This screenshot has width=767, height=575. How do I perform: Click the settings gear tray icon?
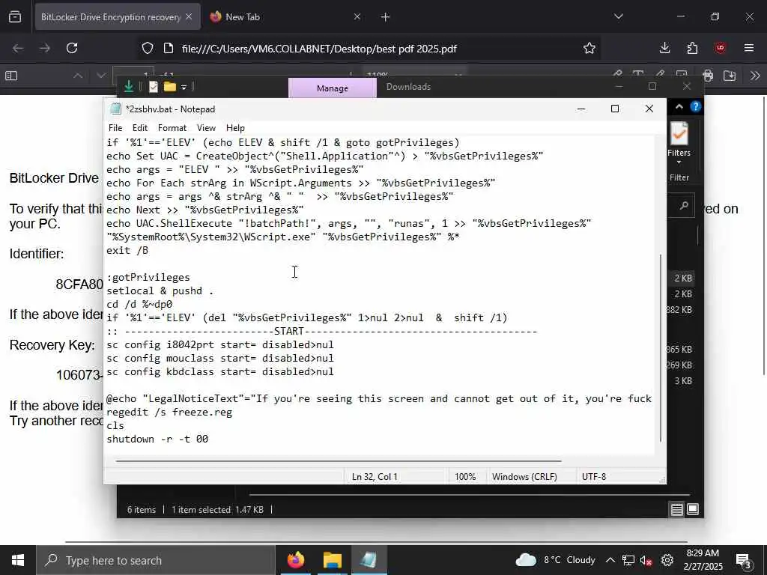tap(667, 560)
